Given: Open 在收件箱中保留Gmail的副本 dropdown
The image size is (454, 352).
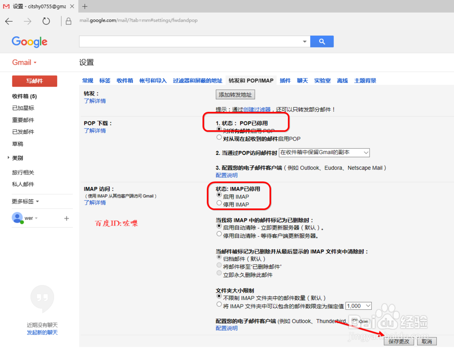Looking at the screenshot, I should 324,152.
